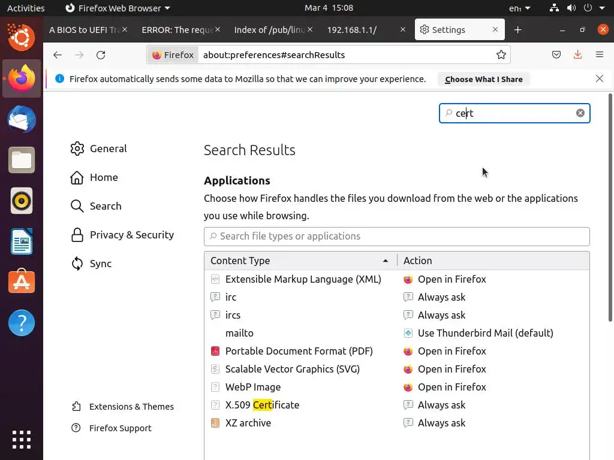Open the Firefox Support link
This screenshot has height=460, width=614.
click(120, 428)
